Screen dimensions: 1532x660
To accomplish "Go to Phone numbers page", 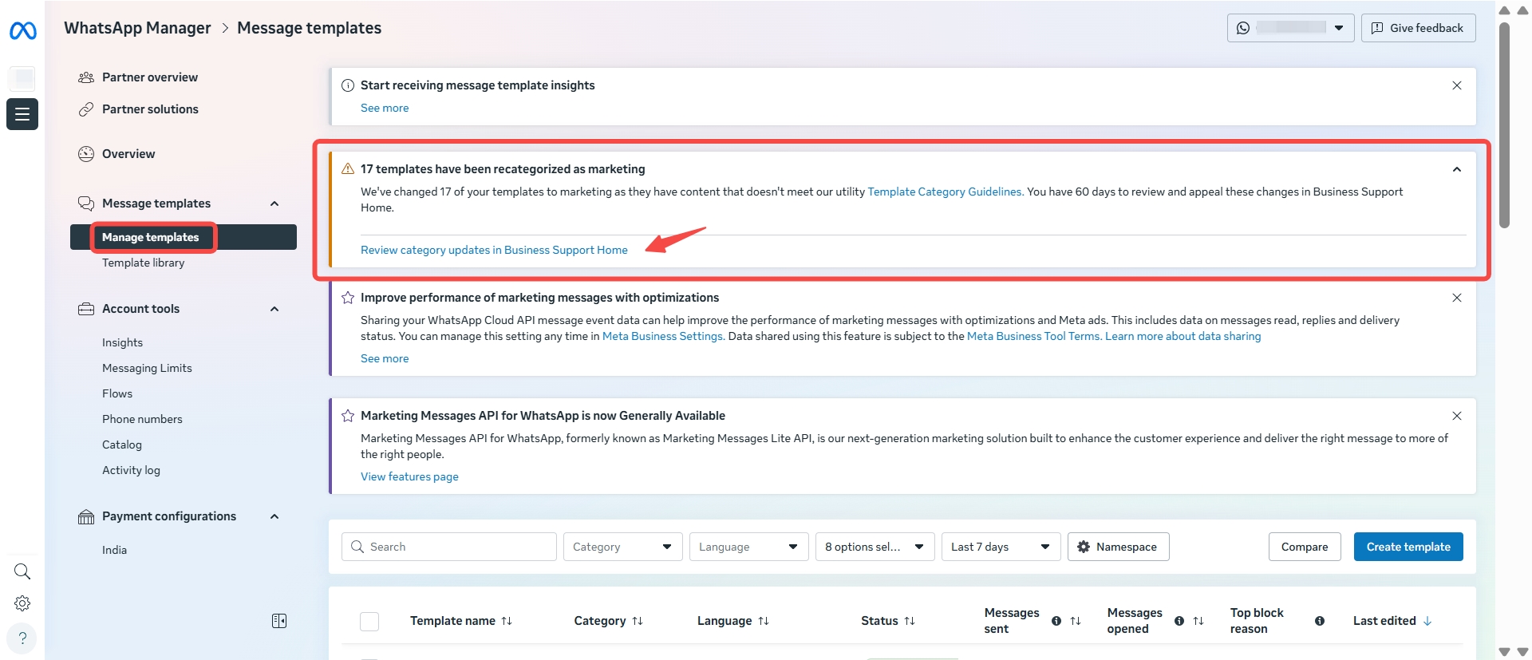I will point(142,419).
